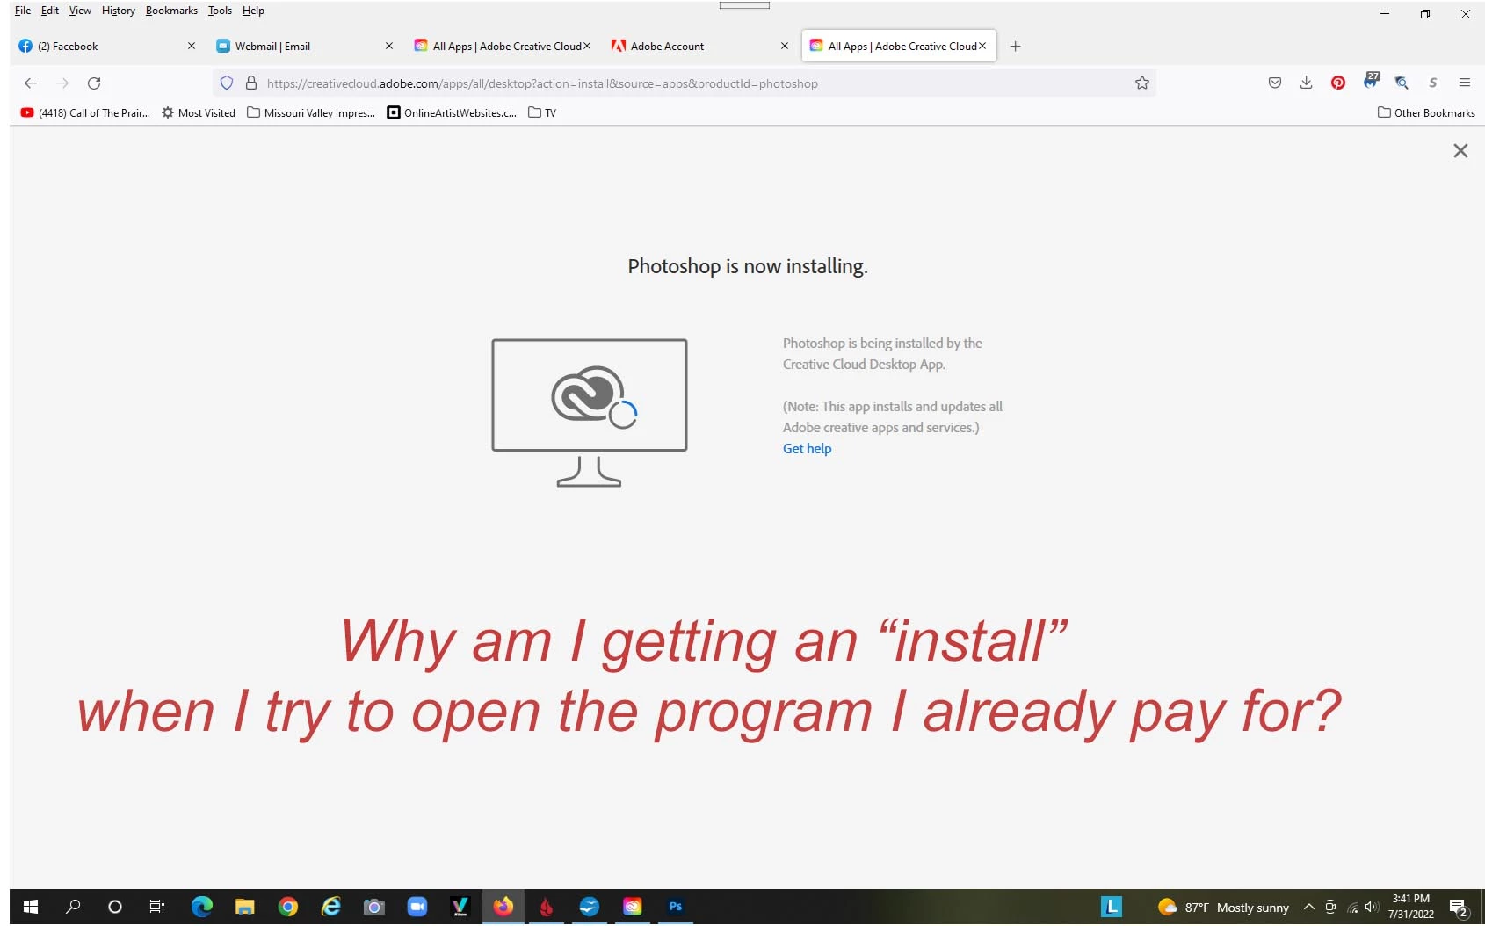Close the Facebook tab
1485x926 pixels.
click(192, 46)
